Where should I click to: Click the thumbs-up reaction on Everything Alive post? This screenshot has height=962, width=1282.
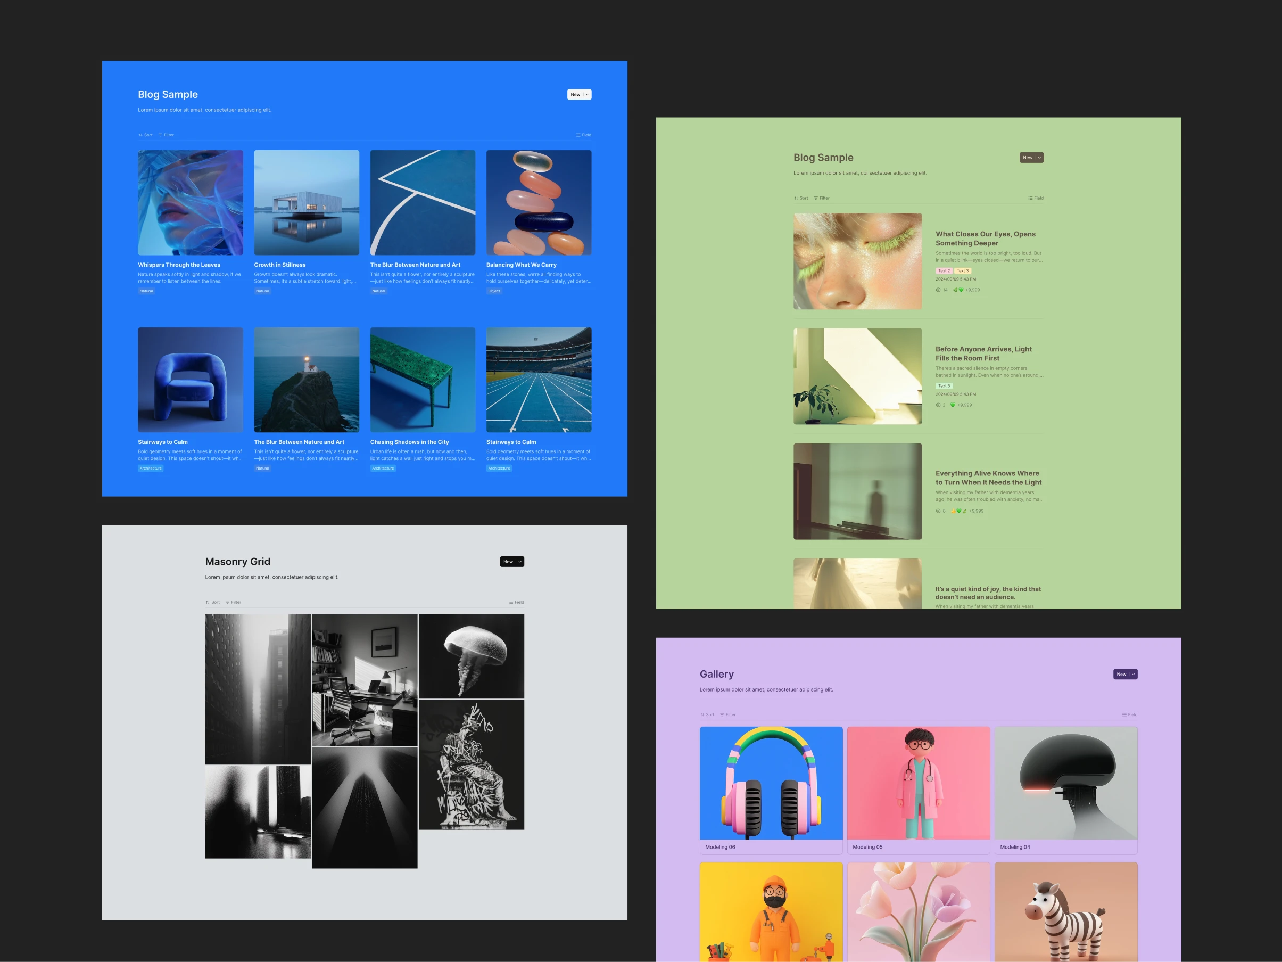[x=954, y=512]
